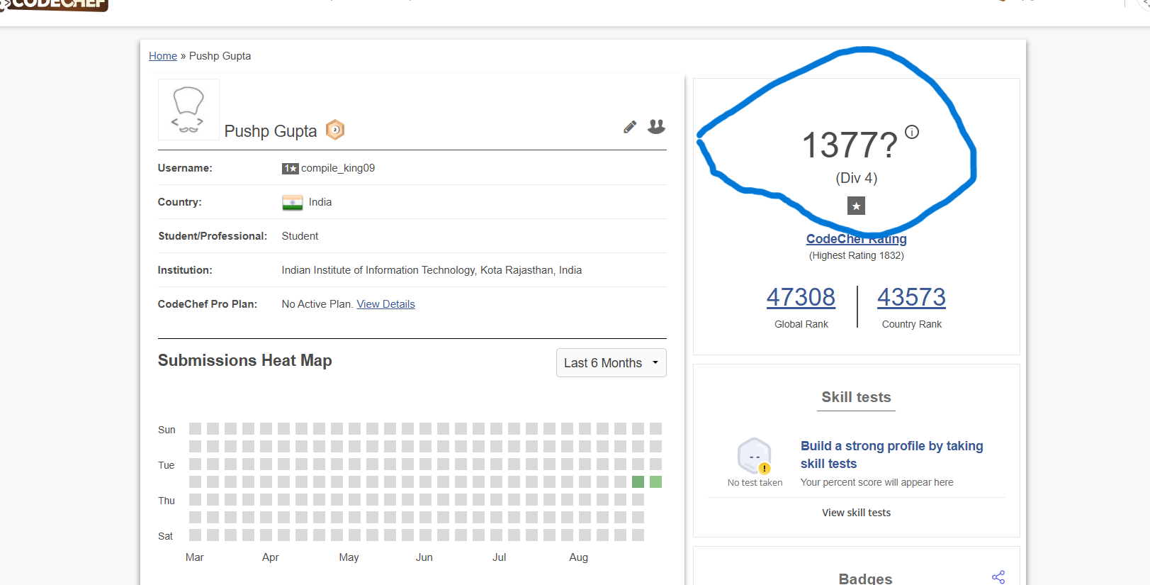This screenshot has height=585, width=1150.
Task: Click View skill tests button
Action: [x=856, y=513]
